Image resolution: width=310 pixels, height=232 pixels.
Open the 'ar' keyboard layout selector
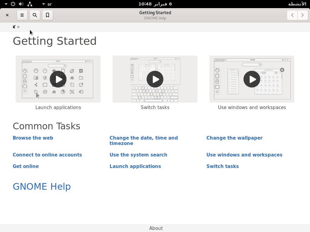[x=47, y=4]
